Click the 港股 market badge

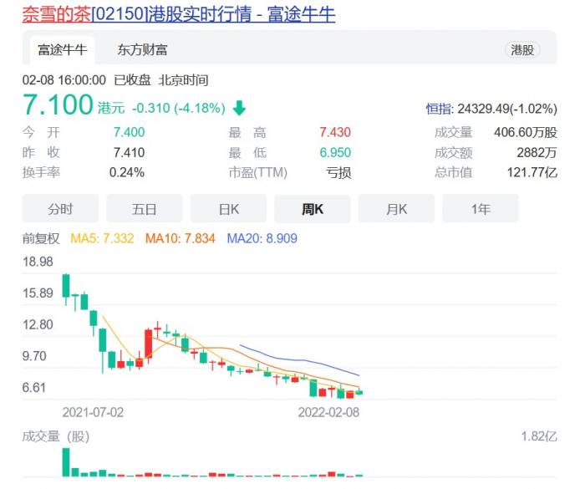point(522,49)
